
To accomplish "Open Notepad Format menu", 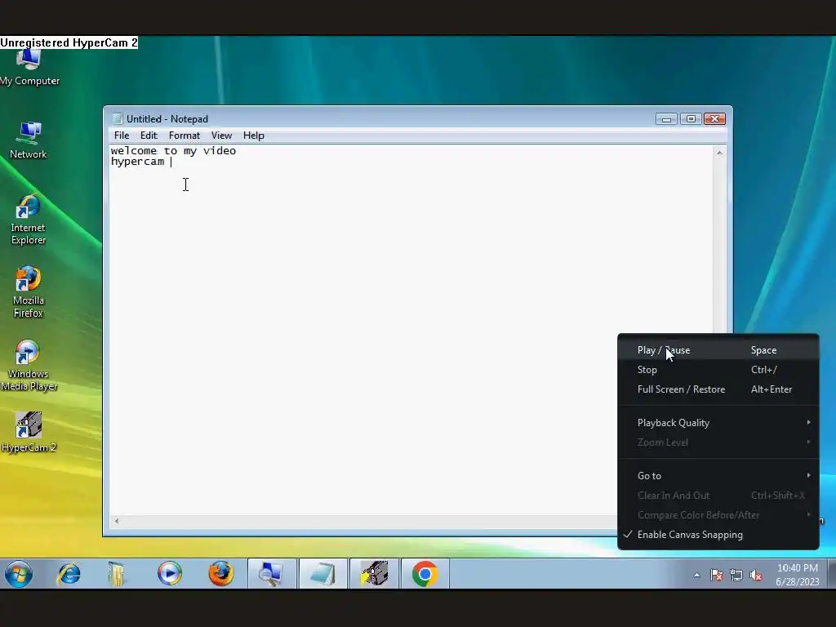I will point(185,136).
